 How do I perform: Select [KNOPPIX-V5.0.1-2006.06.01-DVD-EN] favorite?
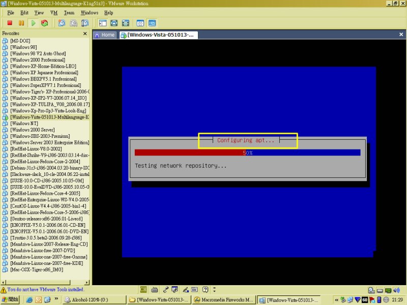[49, 231]
